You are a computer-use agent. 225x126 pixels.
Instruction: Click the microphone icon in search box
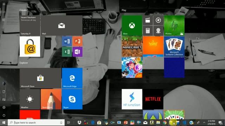pos(61,122)
